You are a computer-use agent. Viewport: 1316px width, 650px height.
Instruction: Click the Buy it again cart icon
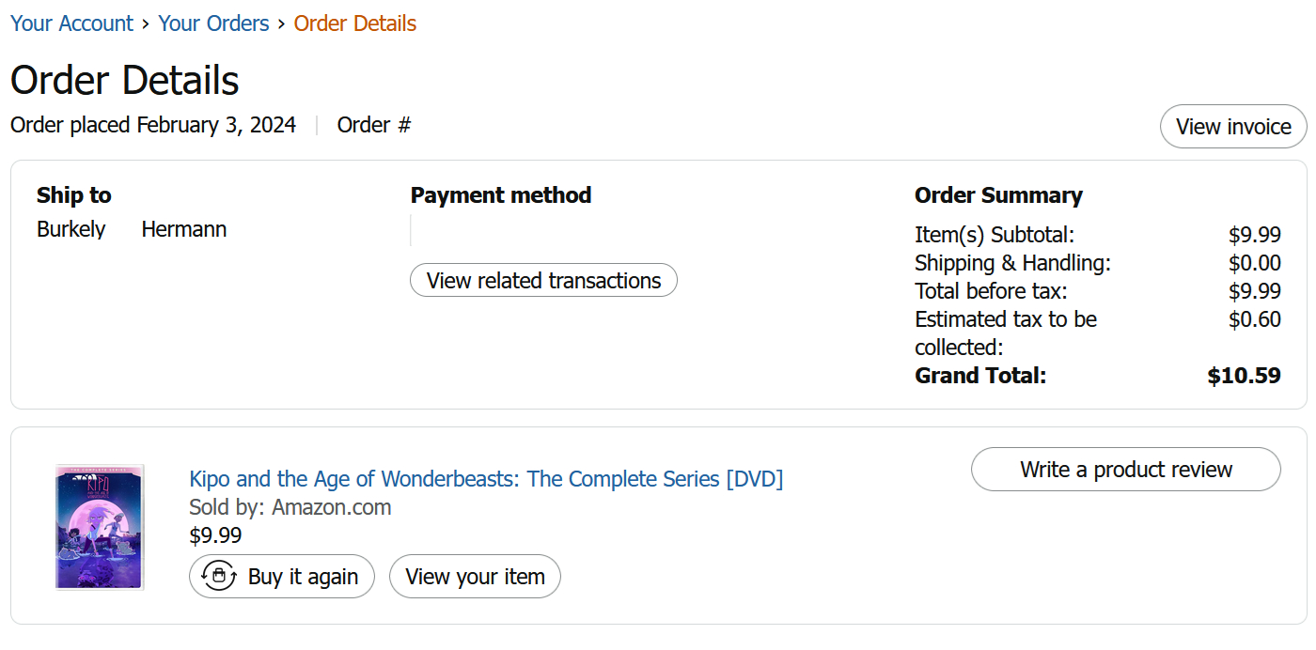pyautogui.click(x=219, y=576)
